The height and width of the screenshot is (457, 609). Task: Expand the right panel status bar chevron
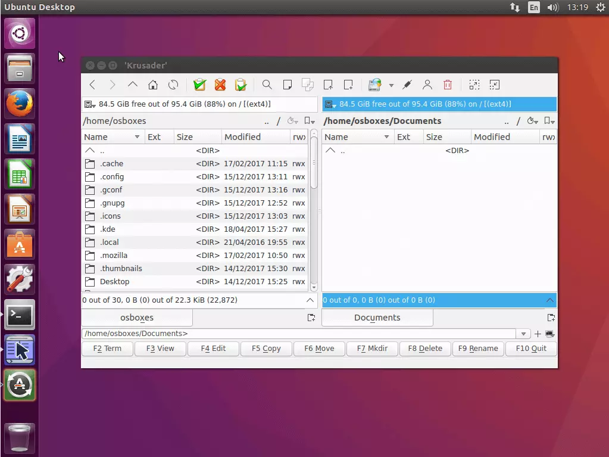click(550, 300)
